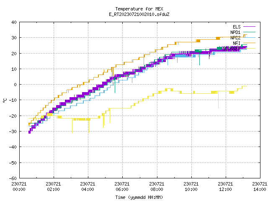Image resolution: width=268 pixels, height=201 pixels.
Task: Click the y-axis tick label "30"
Action: [14, 38]
